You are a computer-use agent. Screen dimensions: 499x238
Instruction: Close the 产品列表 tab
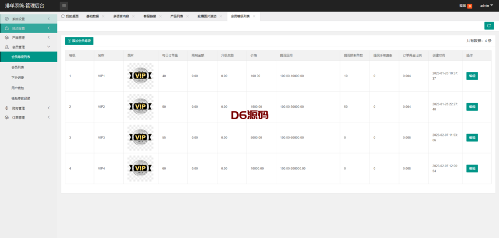188,16
